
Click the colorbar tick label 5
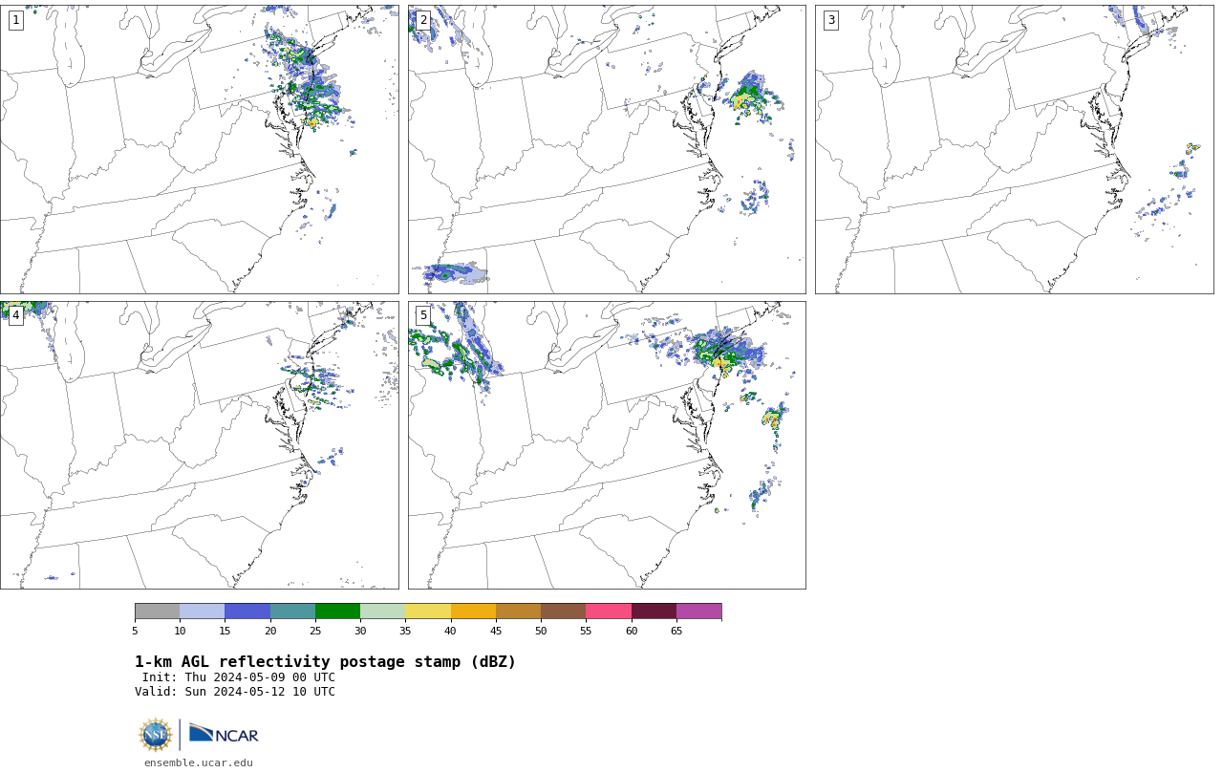click(135, 632)
